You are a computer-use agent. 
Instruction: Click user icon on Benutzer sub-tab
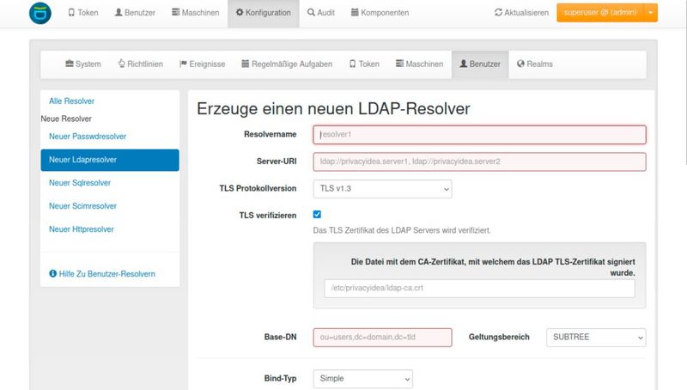pyautogui.click(x=464, y=64)
